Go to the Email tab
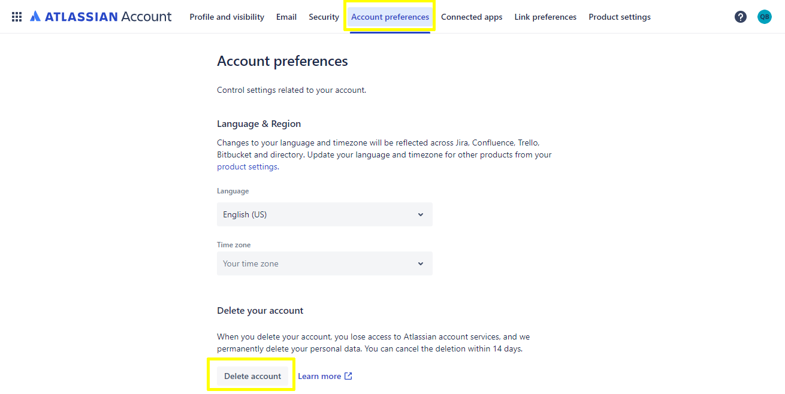The image size is (785, 394). [286, 17]
